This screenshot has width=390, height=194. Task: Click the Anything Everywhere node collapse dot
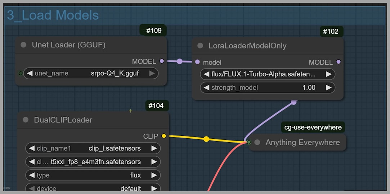257,143
